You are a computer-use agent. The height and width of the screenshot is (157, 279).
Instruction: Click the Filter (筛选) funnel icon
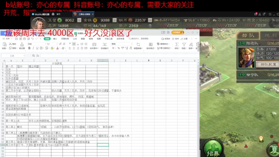[x=184, y=44]
